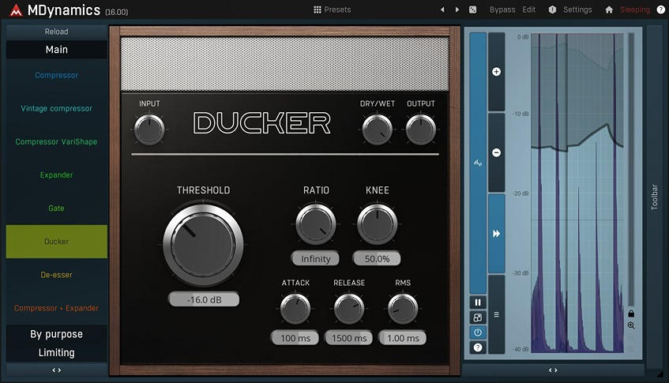Open the Settings button
The height and width of the screenshot is (383, 669).
[570, 10]
